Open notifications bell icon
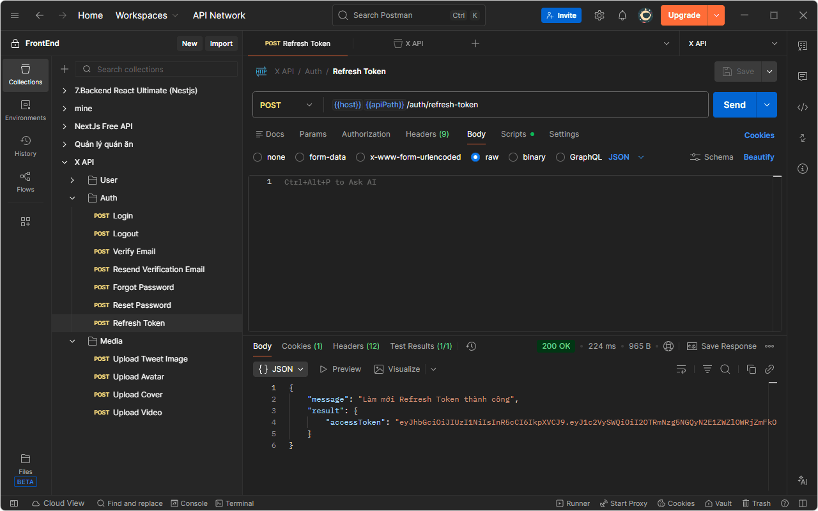818x511 pixels. coord(622,15)
